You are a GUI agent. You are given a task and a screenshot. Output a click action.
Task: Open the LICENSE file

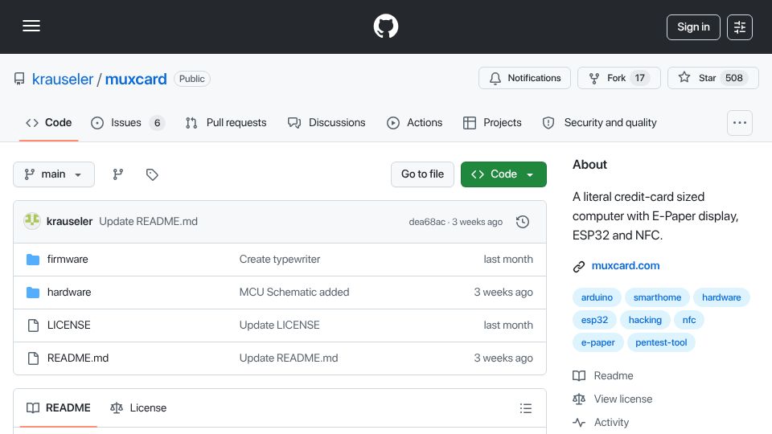pos(69,325)
